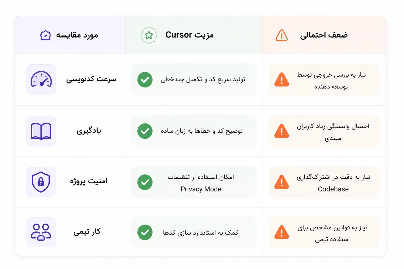Click the people teamwork icon

pyautogui.click(x=41, y=232)
